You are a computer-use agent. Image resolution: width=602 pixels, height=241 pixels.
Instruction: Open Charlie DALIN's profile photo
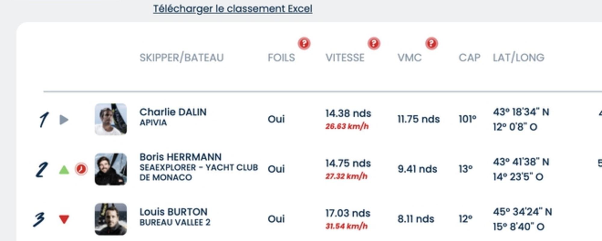[110, 119]
